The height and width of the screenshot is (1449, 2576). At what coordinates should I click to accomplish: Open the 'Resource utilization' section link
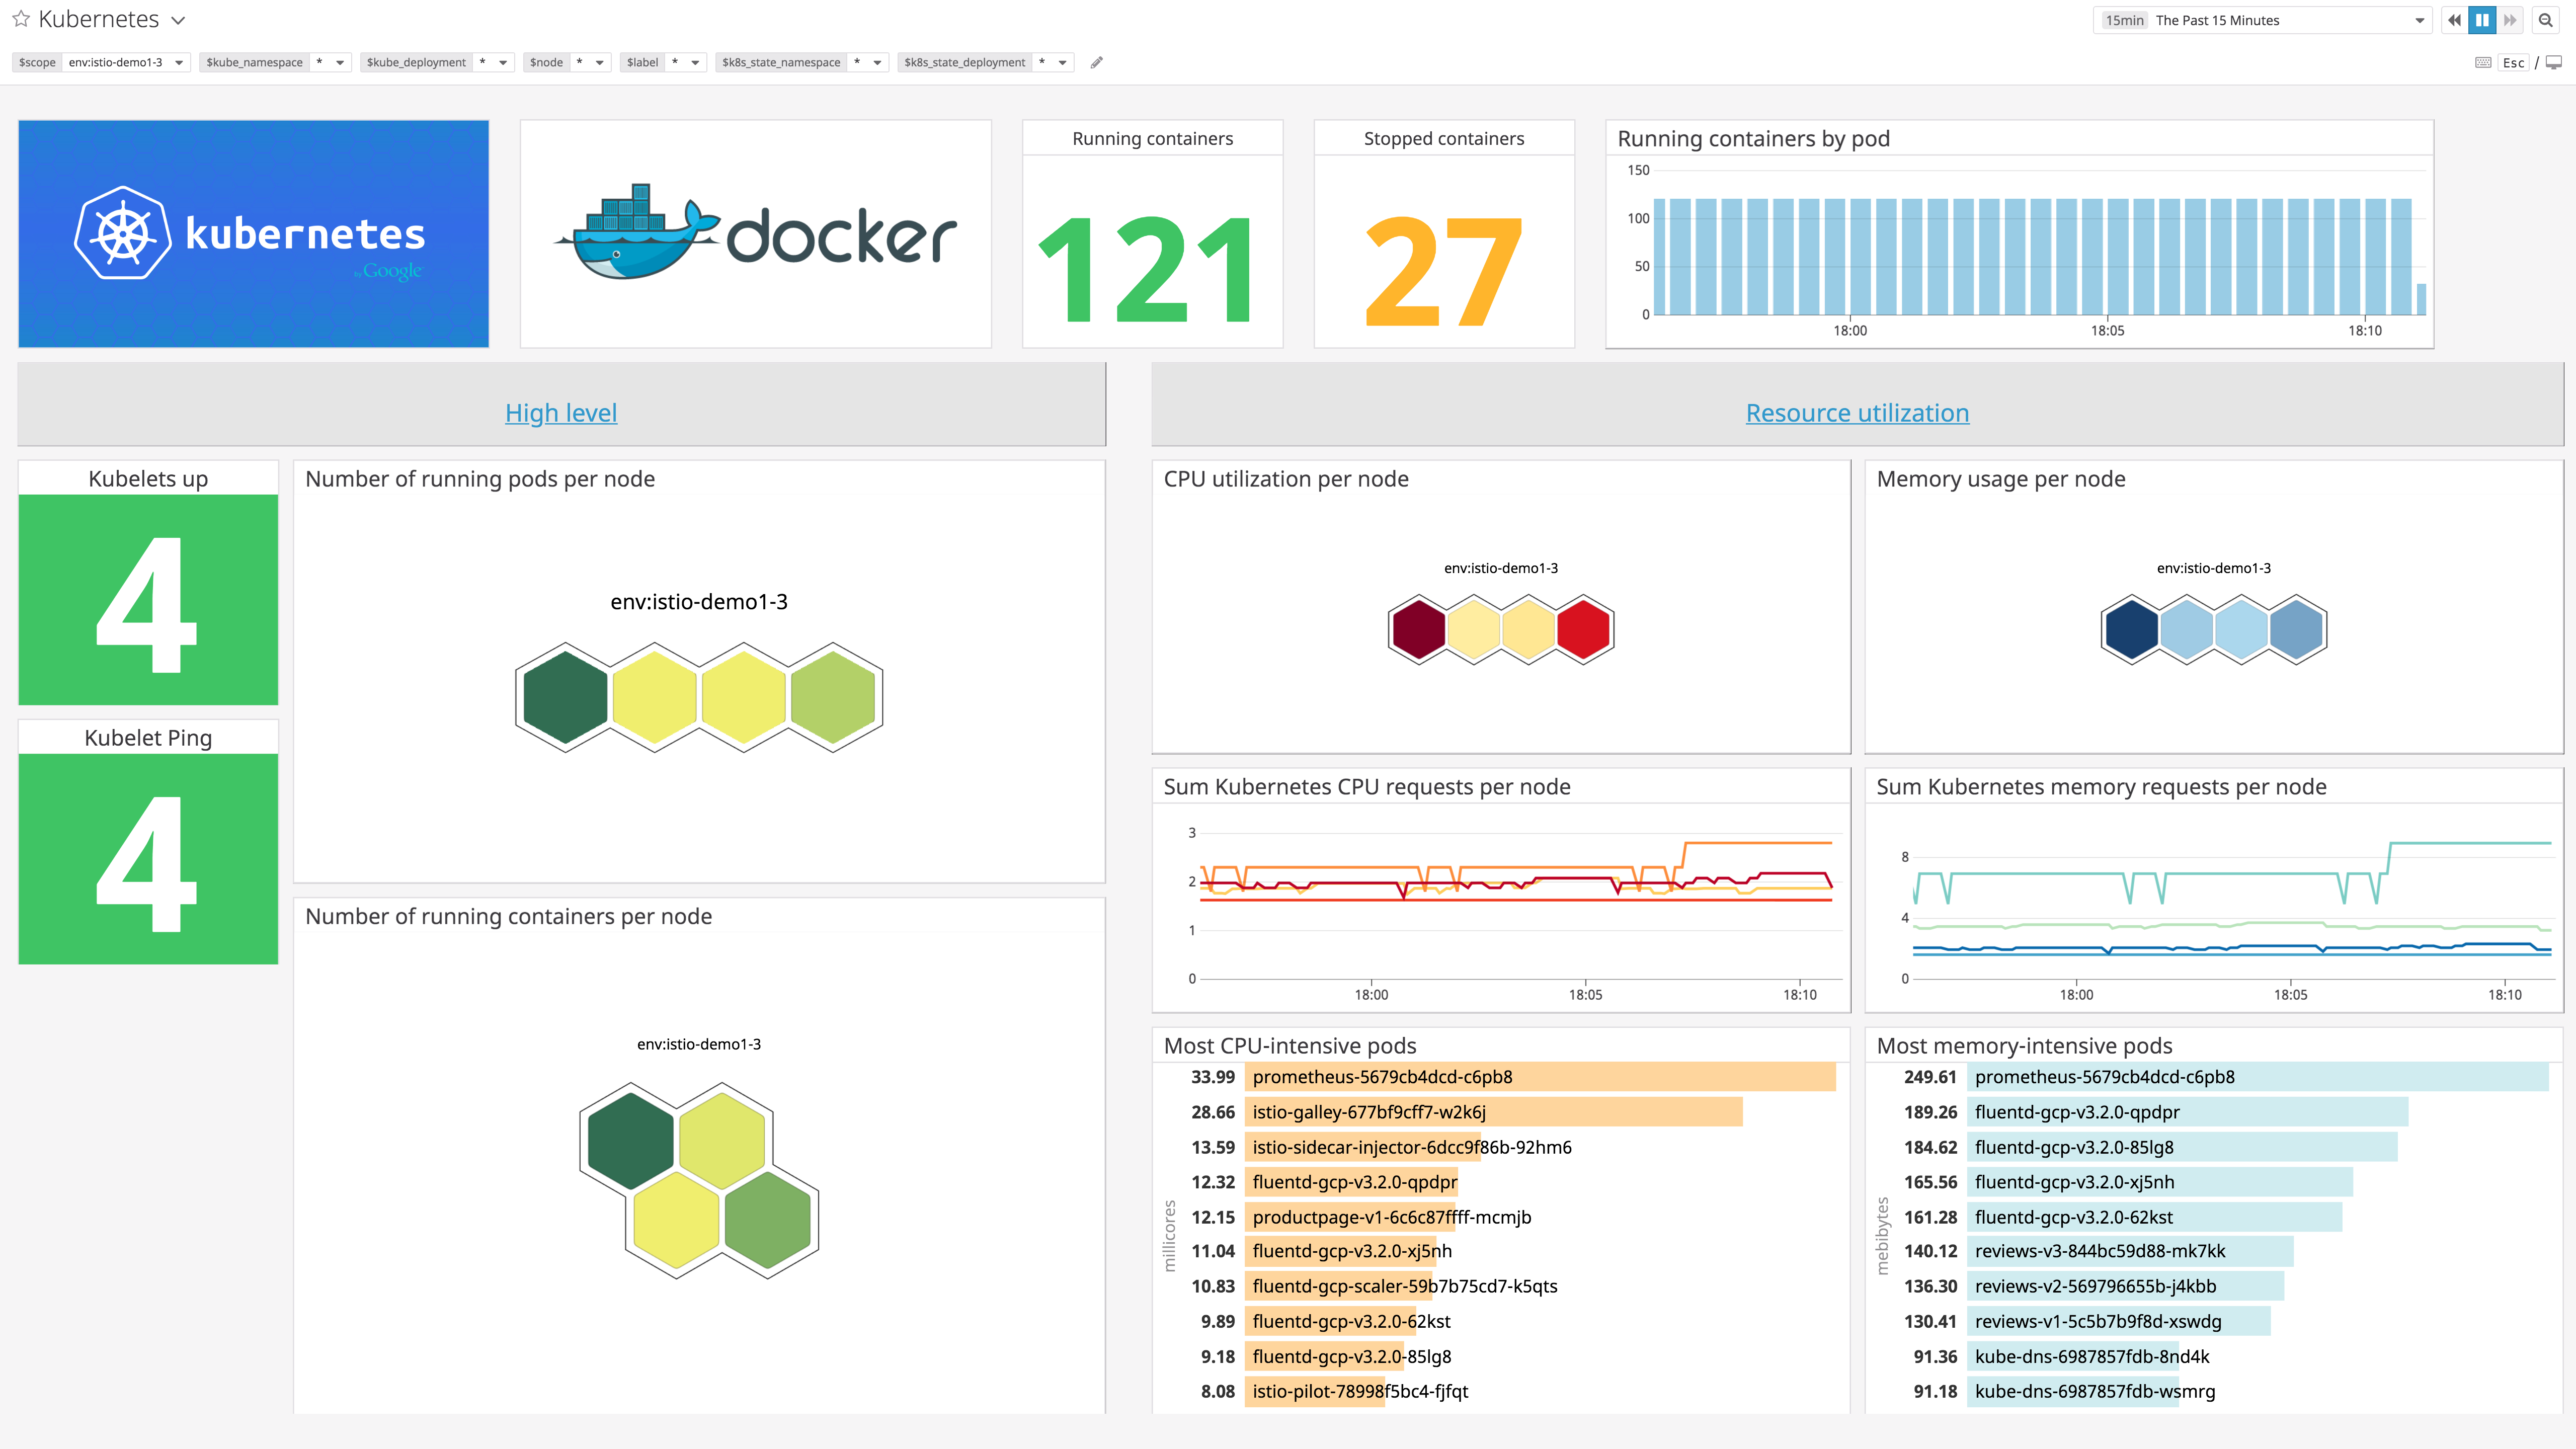pyautogui.click(x=1857, y=412)
